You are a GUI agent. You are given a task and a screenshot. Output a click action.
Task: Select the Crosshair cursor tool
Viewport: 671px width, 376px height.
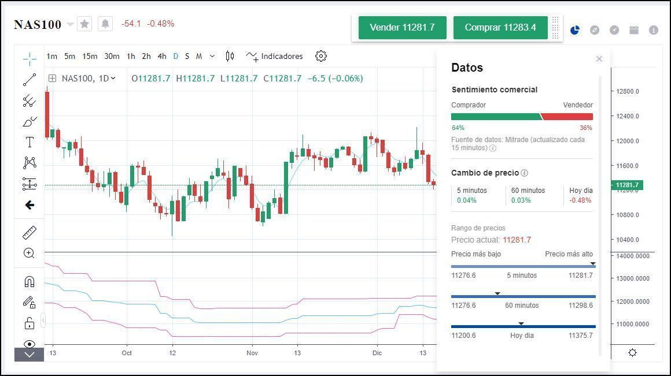(29, 58)
